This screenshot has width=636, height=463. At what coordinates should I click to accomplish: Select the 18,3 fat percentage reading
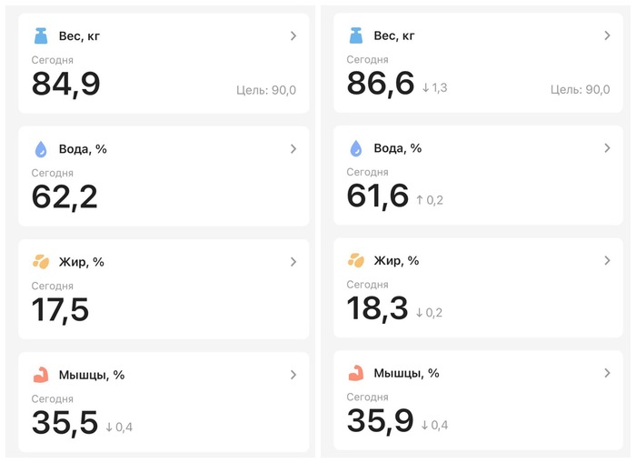point(377,308)
